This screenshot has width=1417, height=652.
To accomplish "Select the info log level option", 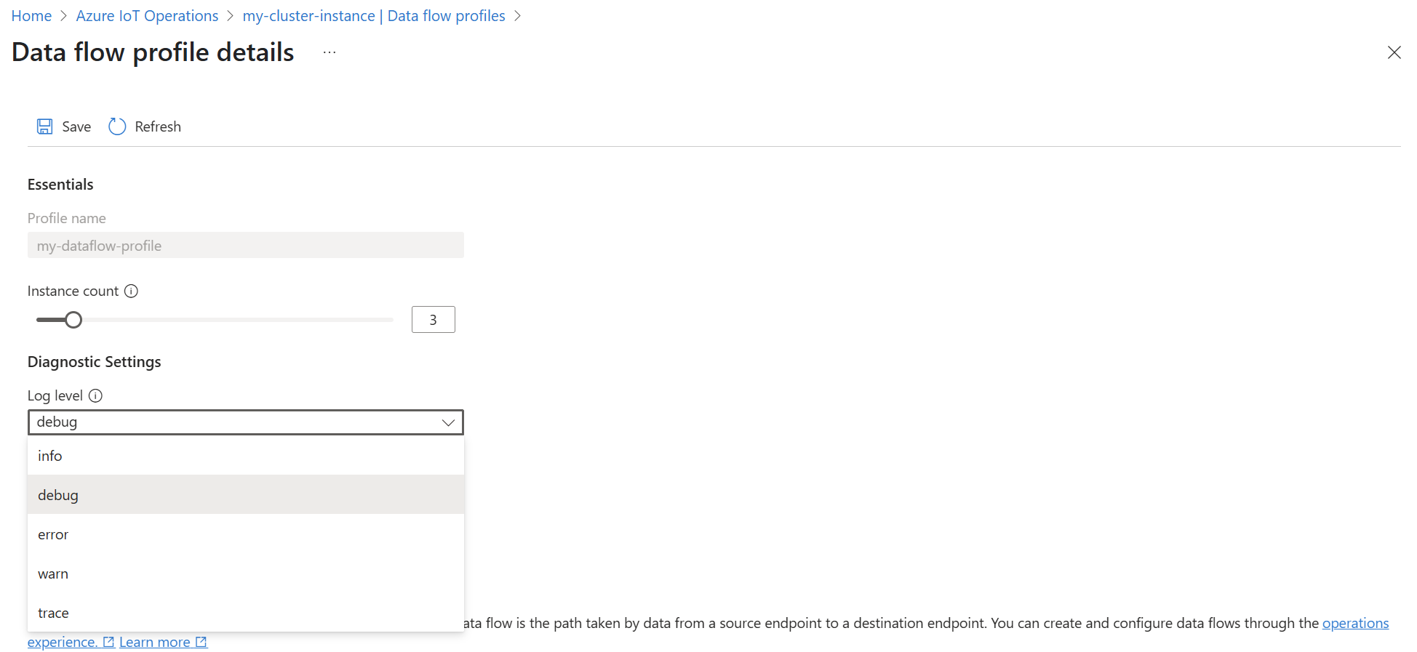I will click(x=50, y=456).
